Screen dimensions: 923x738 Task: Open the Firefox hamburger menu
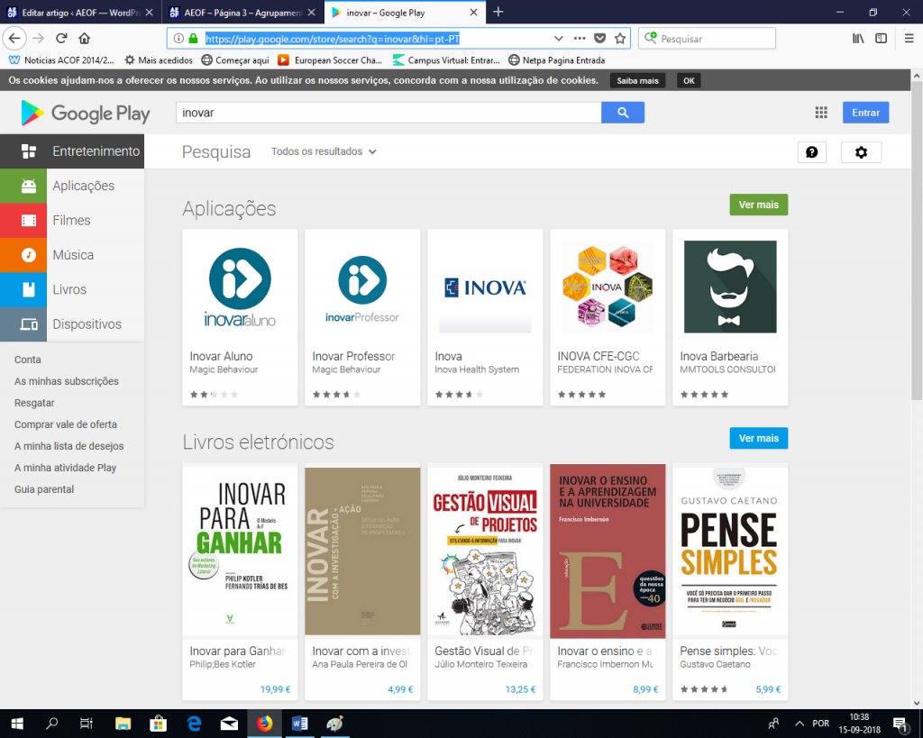pyautogui.click(x=909, y=38)
